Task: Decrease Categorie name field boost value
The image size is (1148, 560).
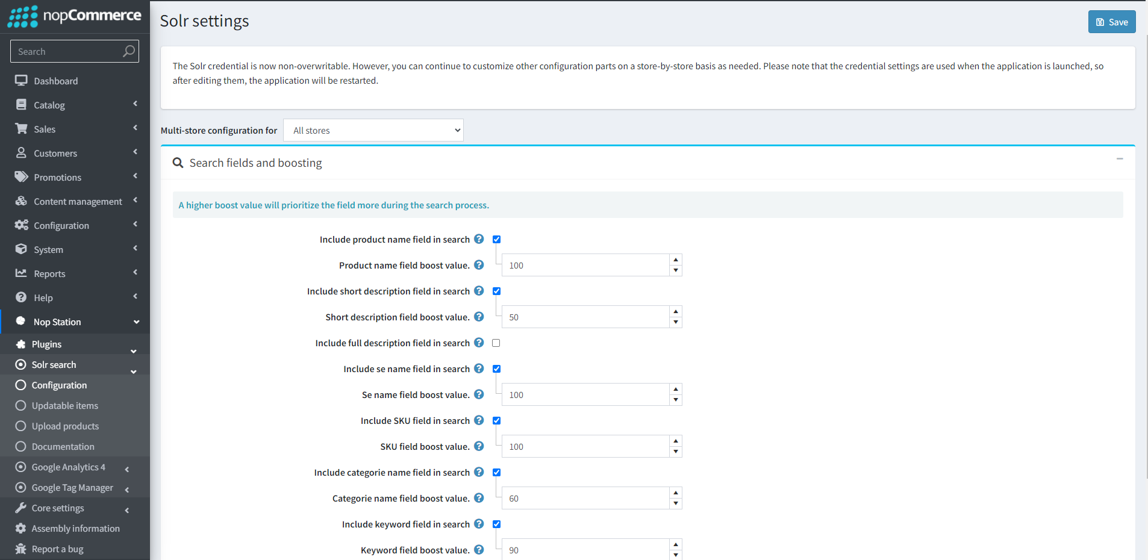Action: click(676, 503)
